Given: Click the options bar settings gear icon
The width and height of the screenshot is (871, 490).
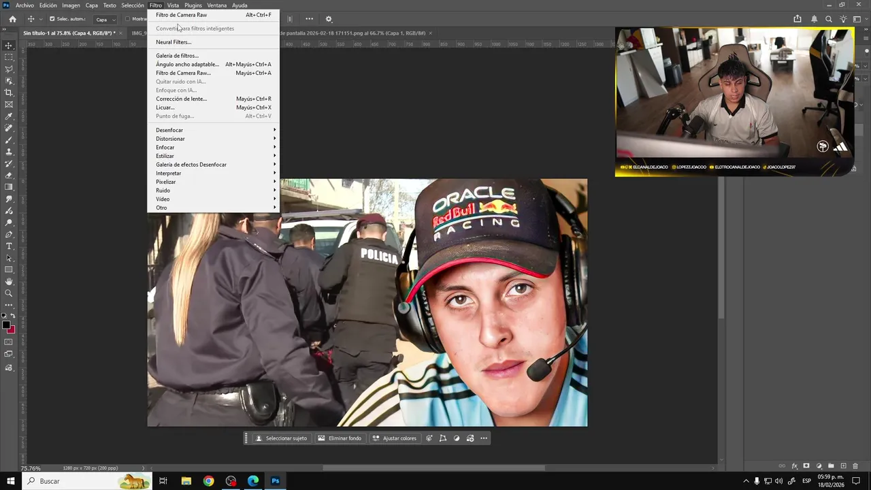Looking at the screenshot, I should pos(329,19).
